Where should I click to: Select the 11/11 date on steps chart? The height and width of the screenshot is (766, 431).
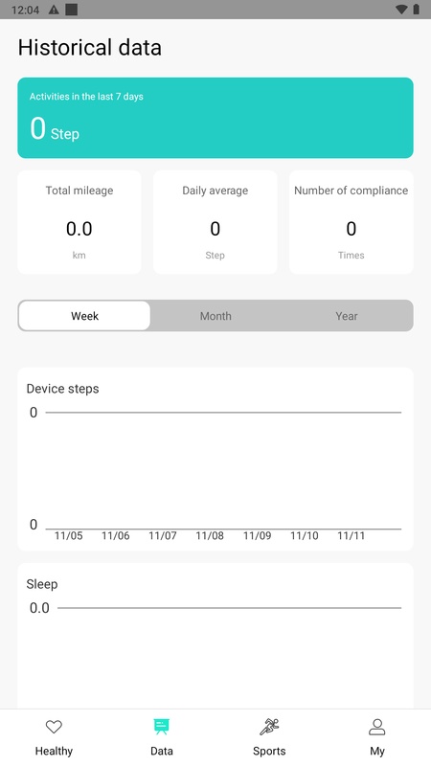(351, 536)
